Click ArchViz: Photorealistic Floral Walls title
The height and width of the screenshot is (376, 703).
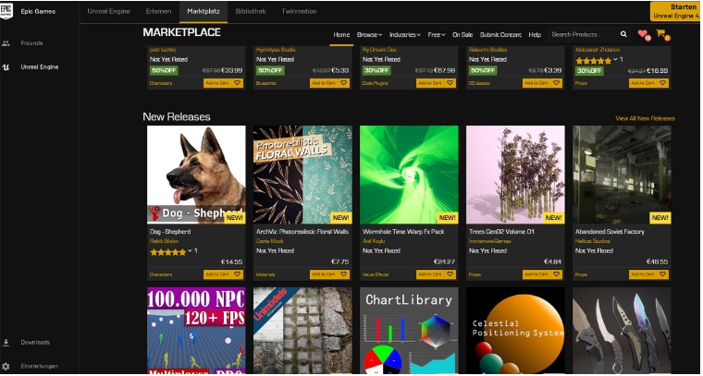tap(302, 232)
